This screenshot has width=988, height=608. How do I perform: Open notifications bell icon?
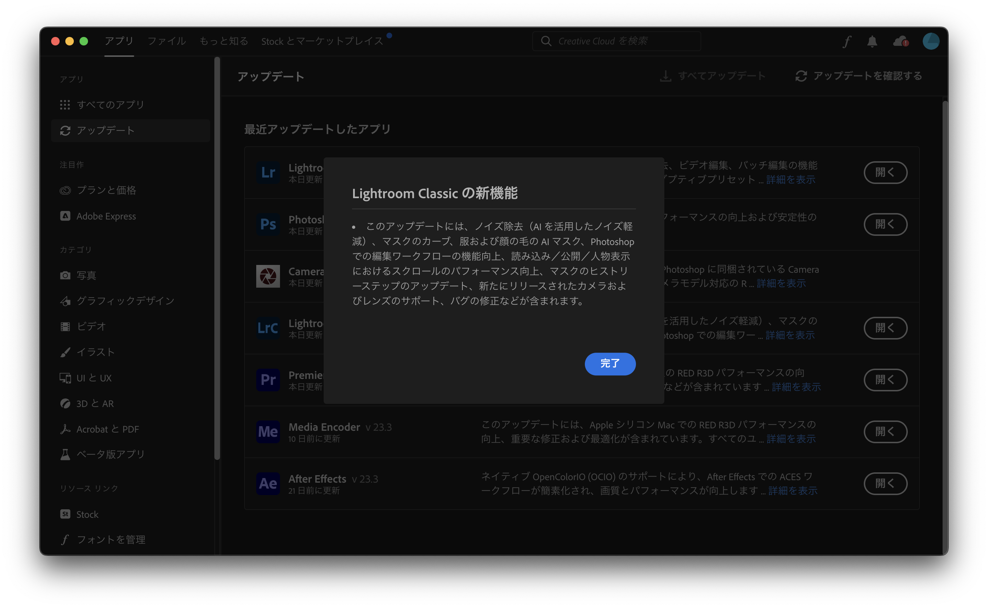[x=872, y=42]
